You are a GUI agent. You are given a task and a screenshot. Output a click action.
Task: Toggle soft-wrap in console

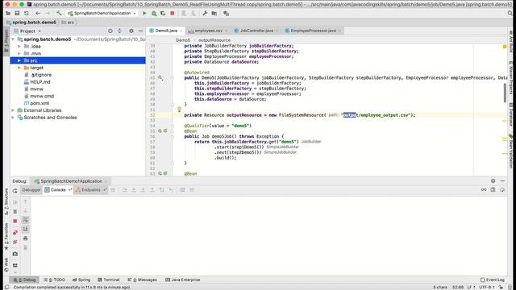tap(25, 220)
